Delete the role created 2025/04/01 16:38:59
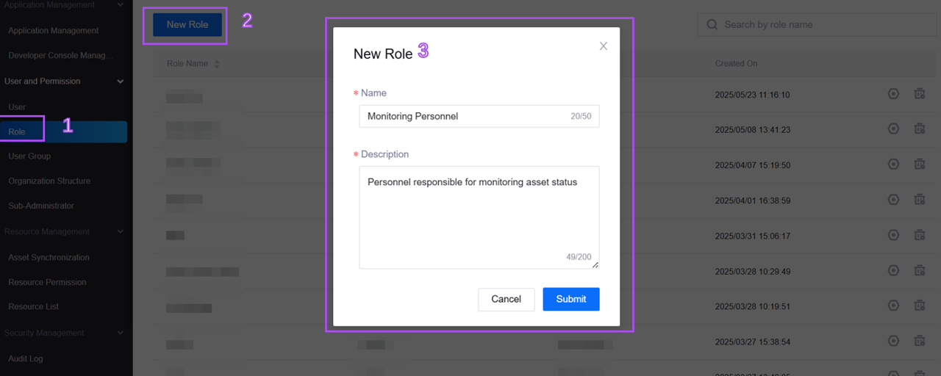 [x=919, y=200]
